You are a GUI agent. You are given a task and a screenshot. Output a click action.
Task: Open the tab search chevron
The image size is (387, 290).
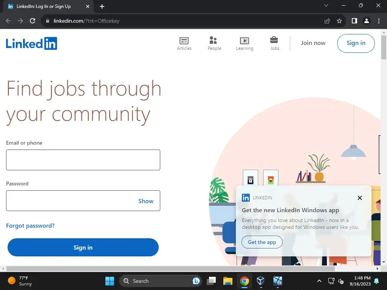pos(326,5)
